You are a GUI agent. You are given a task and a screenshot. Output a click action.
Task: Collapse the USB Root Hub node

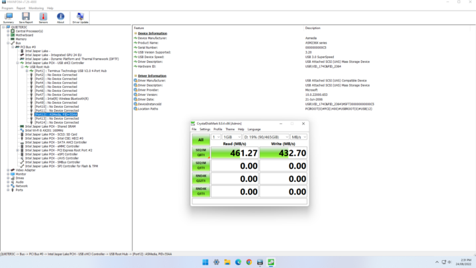coord(22,67)
